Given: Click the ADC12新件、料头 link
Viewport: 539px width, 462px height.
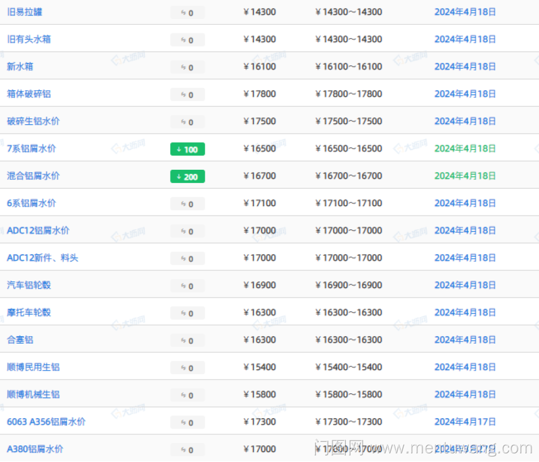Looking at the screenshot, I should 43,258.
